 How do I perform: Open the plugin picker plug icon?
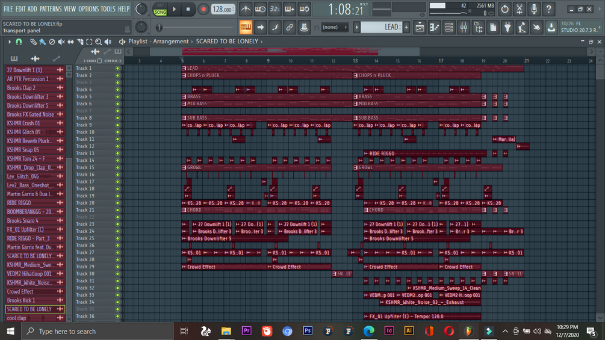tap(507, 27)
